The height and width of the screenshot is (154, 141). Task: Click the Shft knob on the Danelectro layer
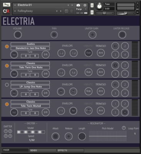(45, 55)
